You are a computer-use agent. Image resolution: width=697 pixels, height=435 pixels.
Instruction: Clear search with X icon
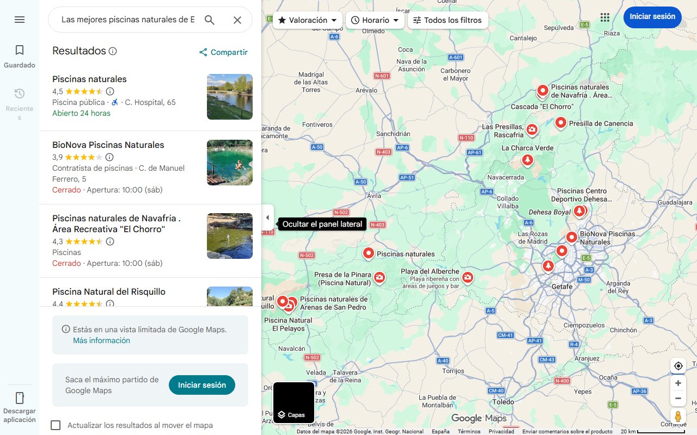[237, 20]
